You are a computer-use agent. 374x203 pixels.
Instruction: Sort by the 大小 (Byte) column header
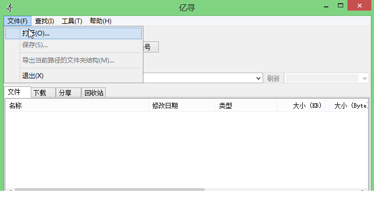346,105
